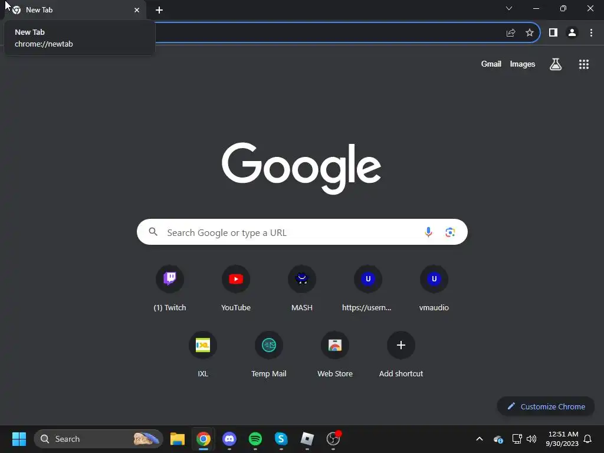Open the clock and date panel
The height and width of the screenshot is (453, 604).
point(562,439)
